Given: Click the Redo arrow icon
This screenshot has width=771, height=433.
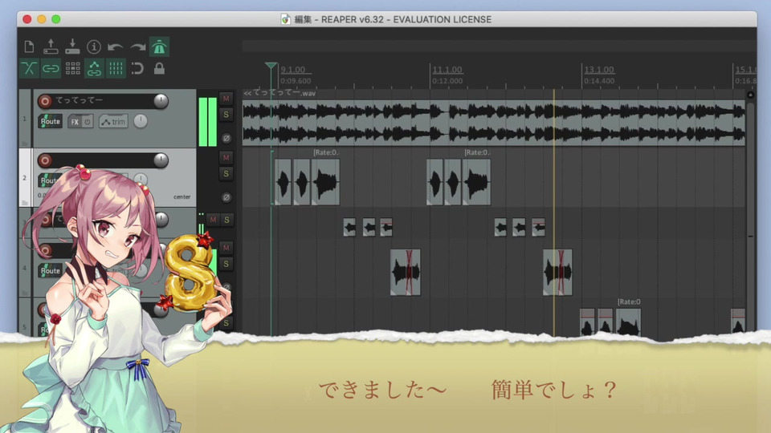Looking at the screenshot, I should (137, 47).
